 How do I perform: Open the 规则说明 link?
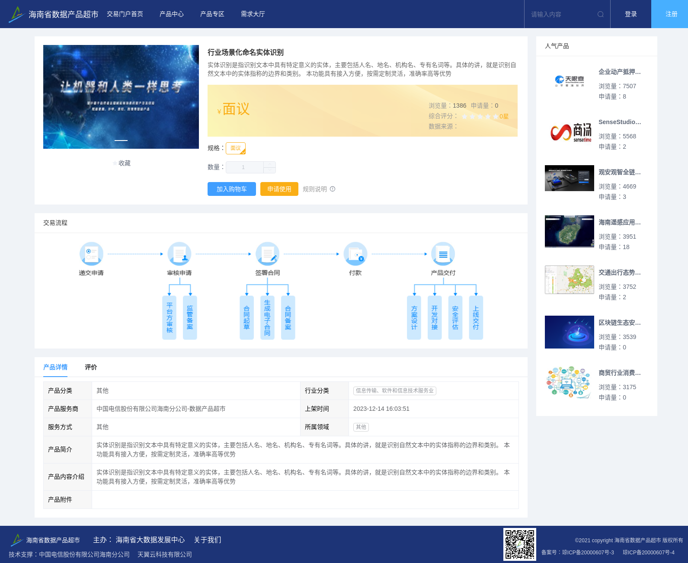click(315, 189)
